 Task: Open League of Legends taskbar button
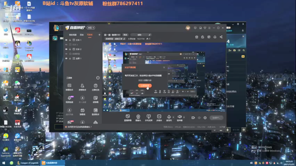tap(27, 163)
